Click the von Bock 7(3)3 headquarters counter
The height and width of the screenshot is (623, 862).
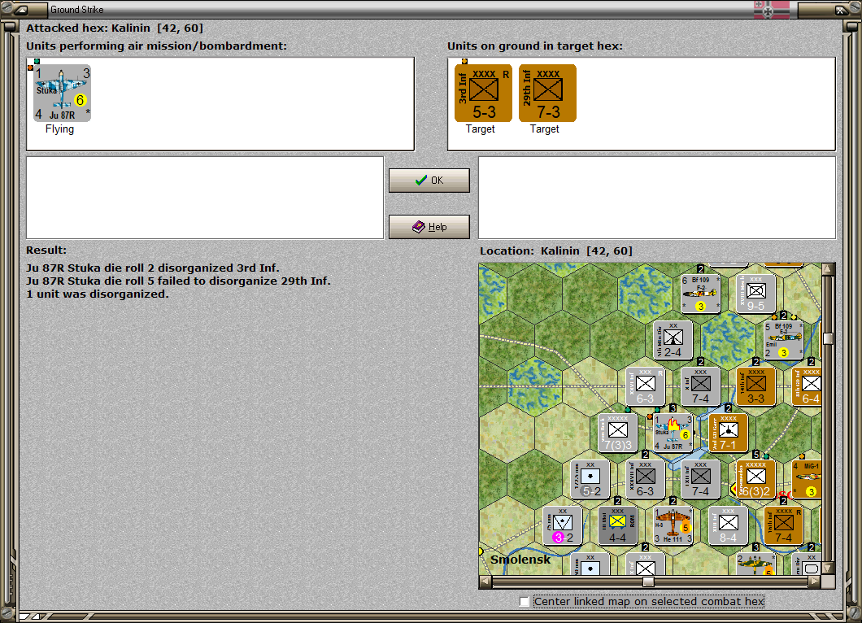(617, 433)
